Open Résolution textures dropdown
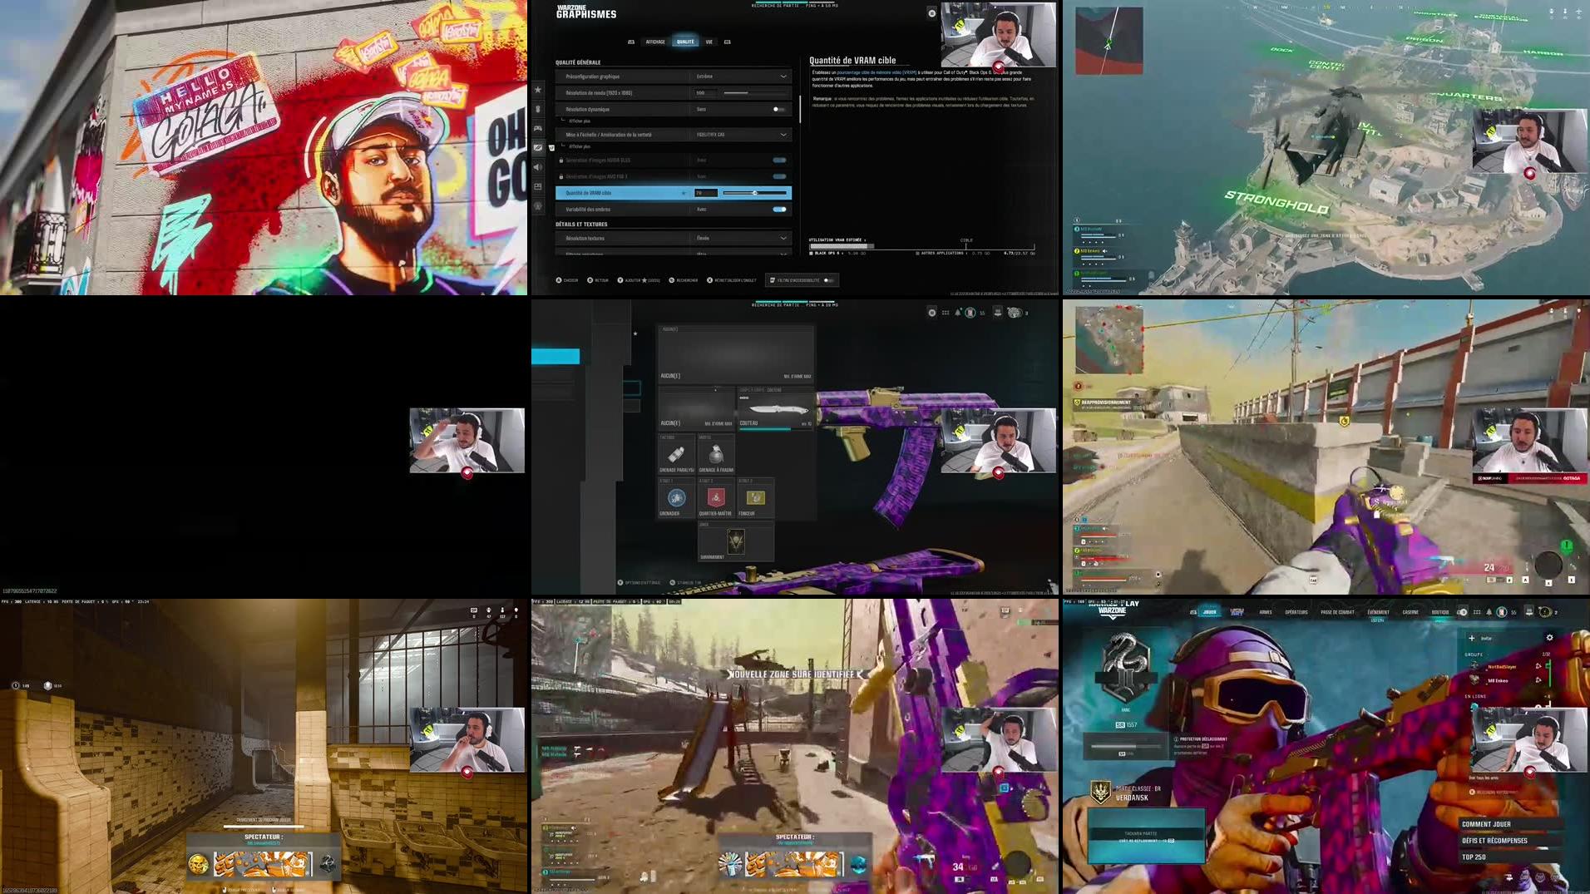Viewport: 1590px width, 894px height. [x=674, y=239]
